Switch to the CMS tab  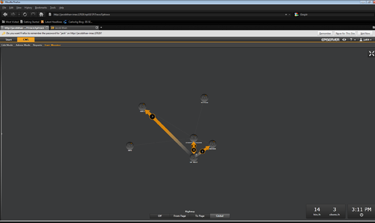click(26, 40)
